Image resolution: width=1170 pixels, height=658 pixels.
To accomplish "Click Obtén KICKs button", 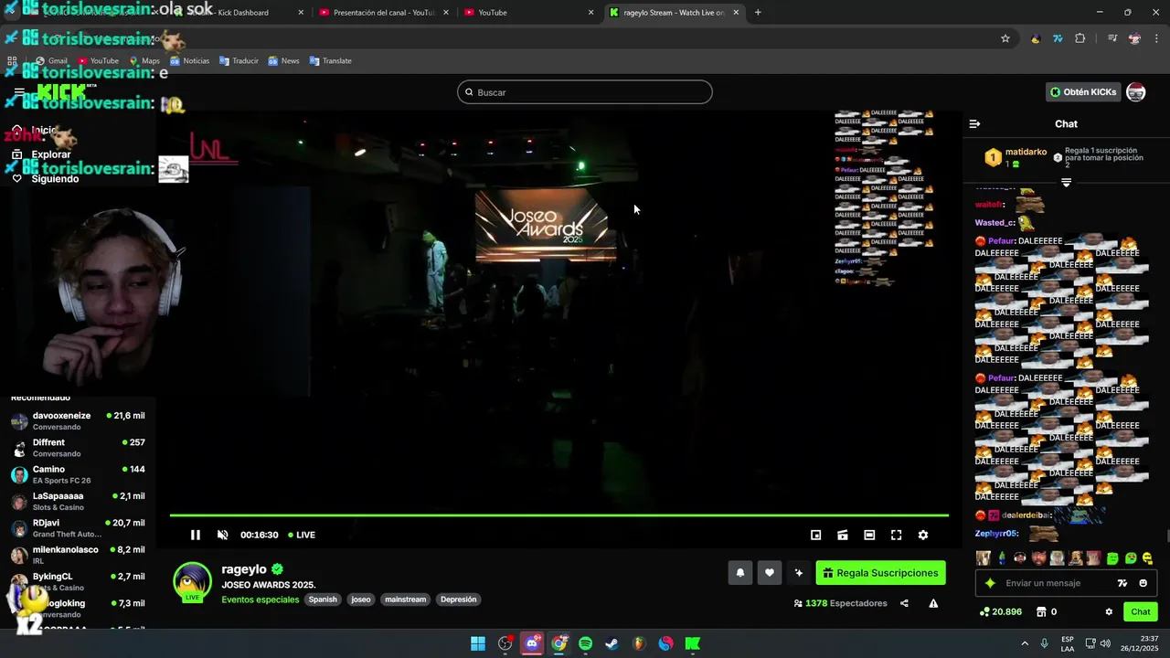I will tap(1083, 92).
